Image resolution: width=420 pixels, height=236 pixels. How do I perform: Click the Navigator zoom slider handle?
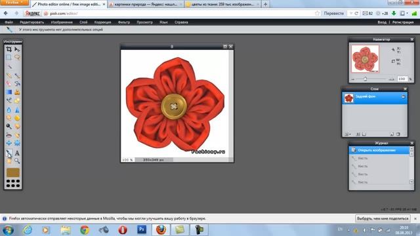coord(365,79)
